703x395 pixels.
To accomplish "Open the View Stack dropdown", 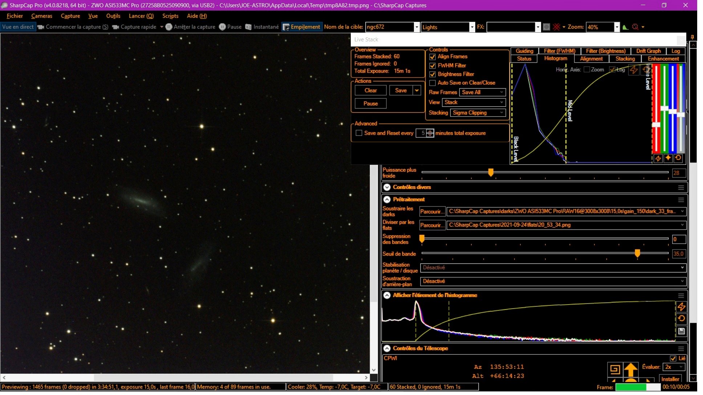I will point(474,102).
